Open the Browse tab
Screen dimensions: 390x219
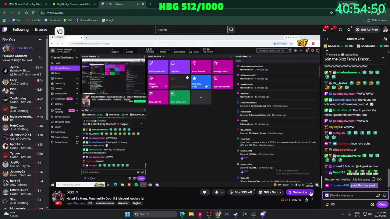[41, 30]
